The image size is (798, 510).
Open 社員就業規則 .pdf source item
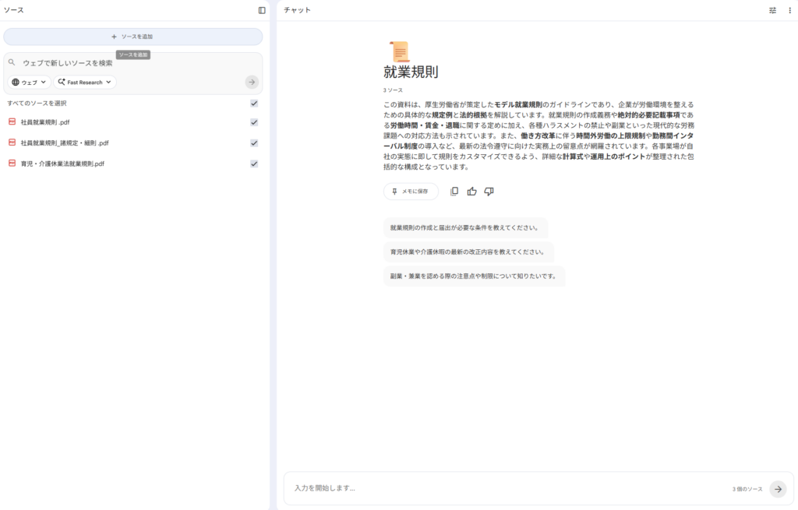click(x=45, y=122)
